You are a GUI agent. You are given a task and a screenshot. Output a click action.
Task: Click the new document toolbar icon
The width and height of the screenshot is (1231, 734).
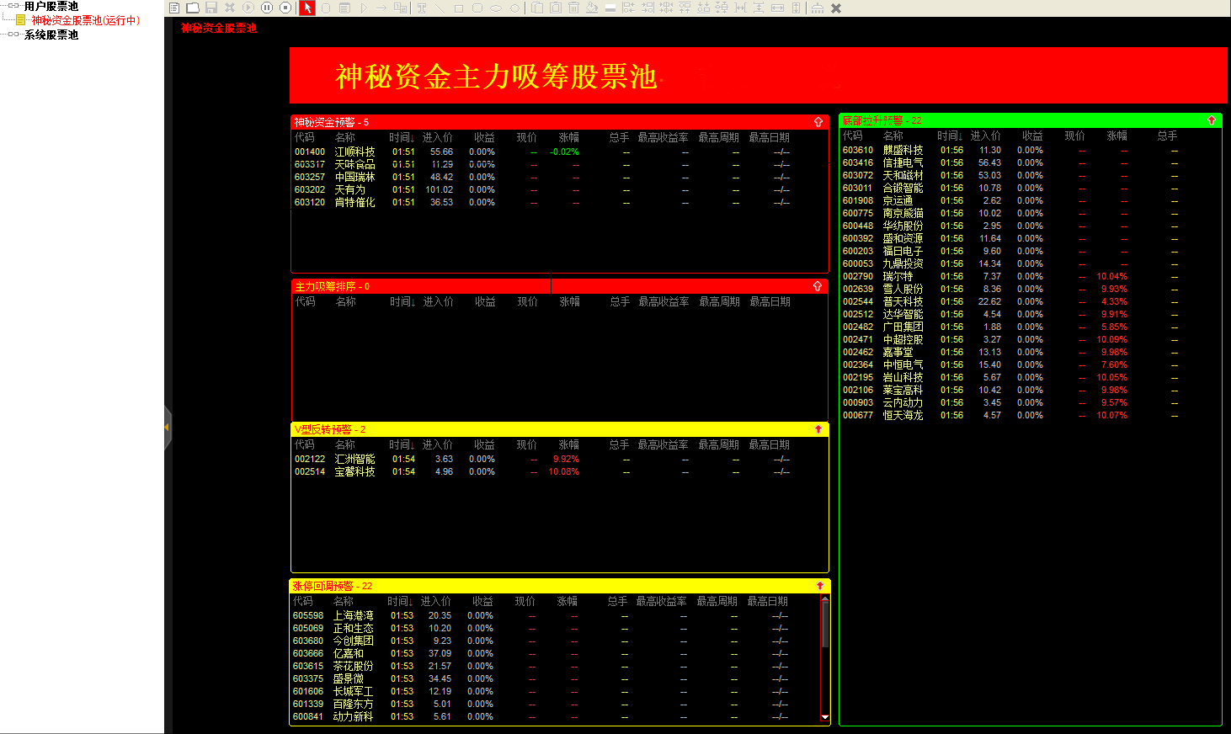(174, 8)
